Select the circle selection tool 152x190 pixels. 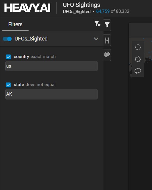point(138,47)
